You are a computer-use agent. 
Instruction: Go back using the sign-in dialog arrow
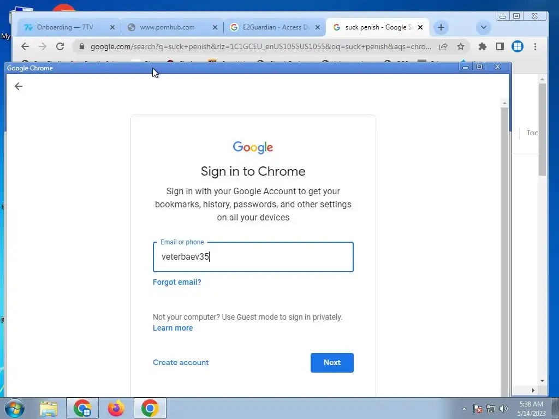[19, 86]
